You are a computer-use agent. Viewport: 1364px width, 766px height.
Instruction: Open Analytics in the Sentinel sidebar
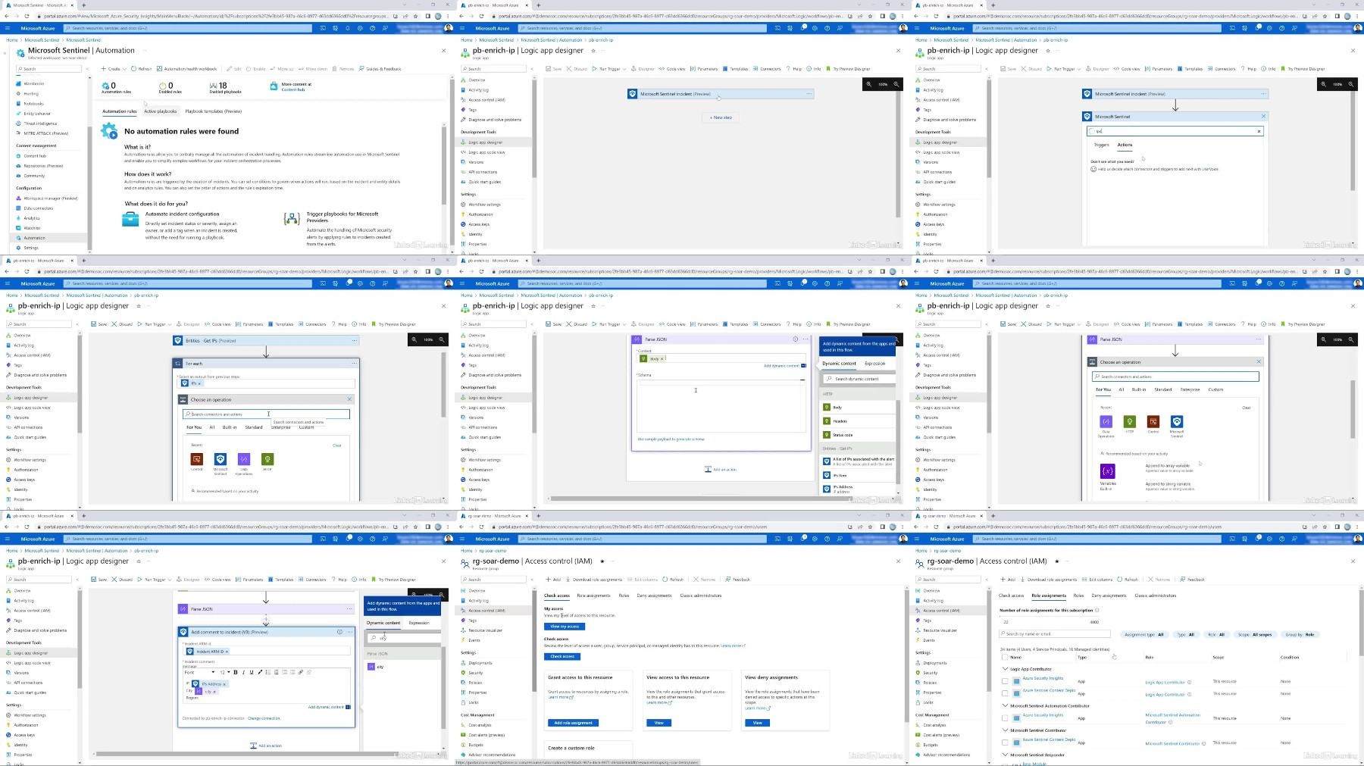pyautogui.click(x=32, y=218)
